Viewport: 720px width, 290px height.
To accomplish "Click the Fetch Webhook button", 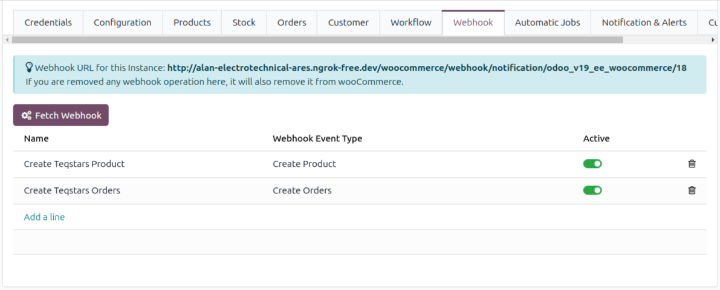I will point(61,115).
